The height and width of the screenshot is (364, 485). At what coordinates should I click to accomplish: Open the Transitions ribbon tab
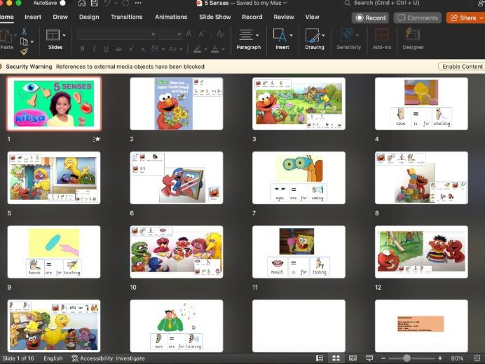(x=127, y=17)
